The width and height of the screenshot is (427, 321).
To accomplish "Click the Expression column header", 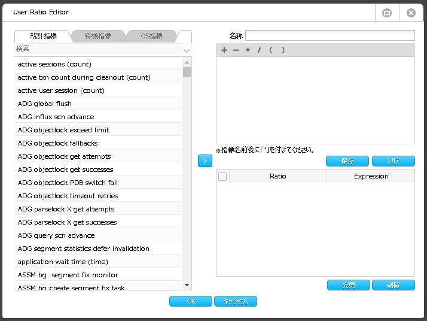I will (x=371, y=176).
